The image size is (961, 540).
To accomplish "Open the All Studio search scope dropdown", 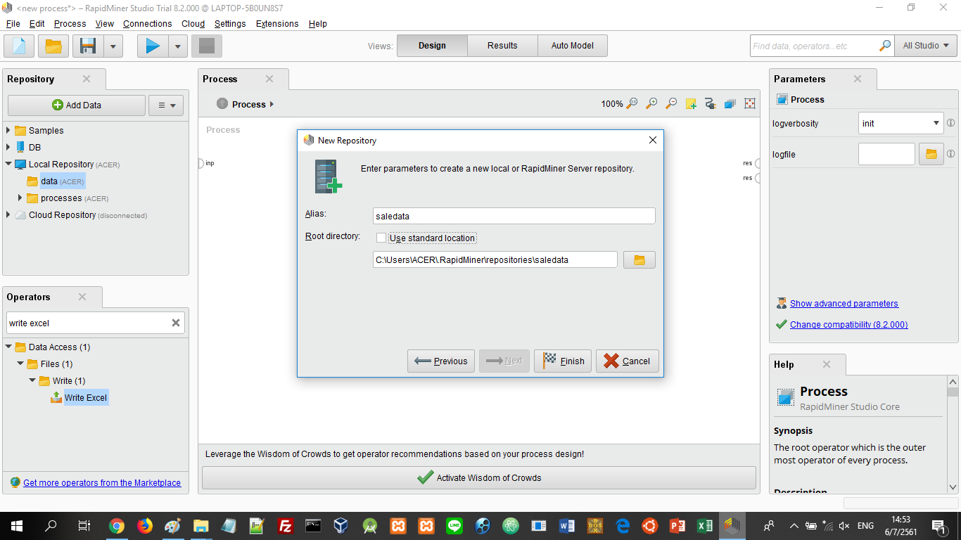I will click(x=926, y=46).
